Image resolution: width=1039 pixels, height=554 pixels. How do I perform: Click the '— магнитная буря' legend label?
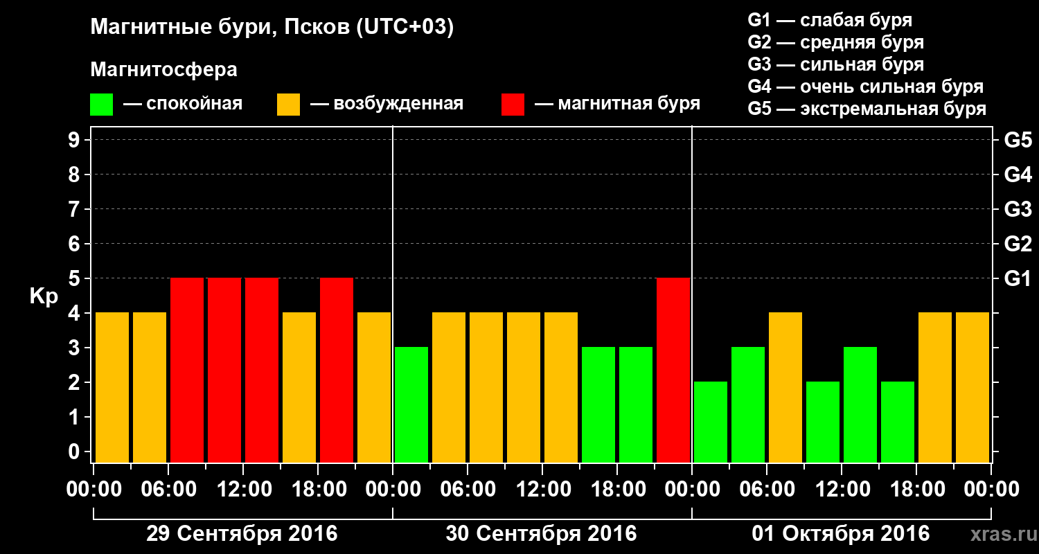618,104
